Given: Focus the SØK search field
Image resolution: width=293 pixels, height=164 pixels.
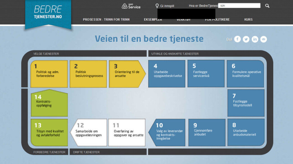Looking at the screenshot, I should coord(239,6).
